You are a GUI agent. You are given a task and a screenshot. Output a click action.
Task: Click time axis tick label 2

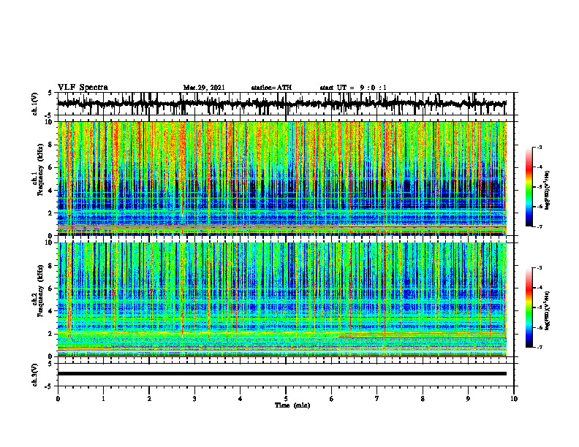[x=149, y=399]
